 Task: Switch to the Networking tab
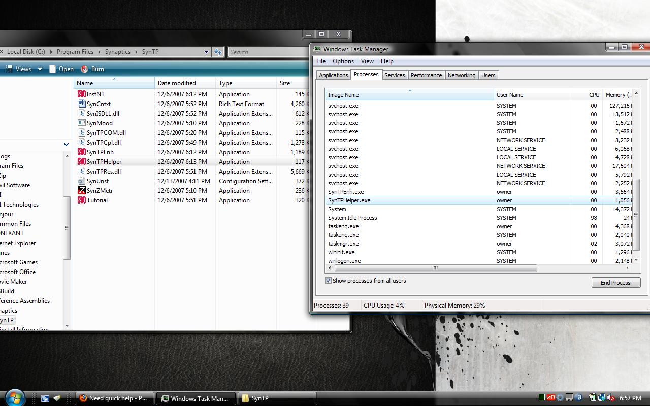(x=462, y=75)
